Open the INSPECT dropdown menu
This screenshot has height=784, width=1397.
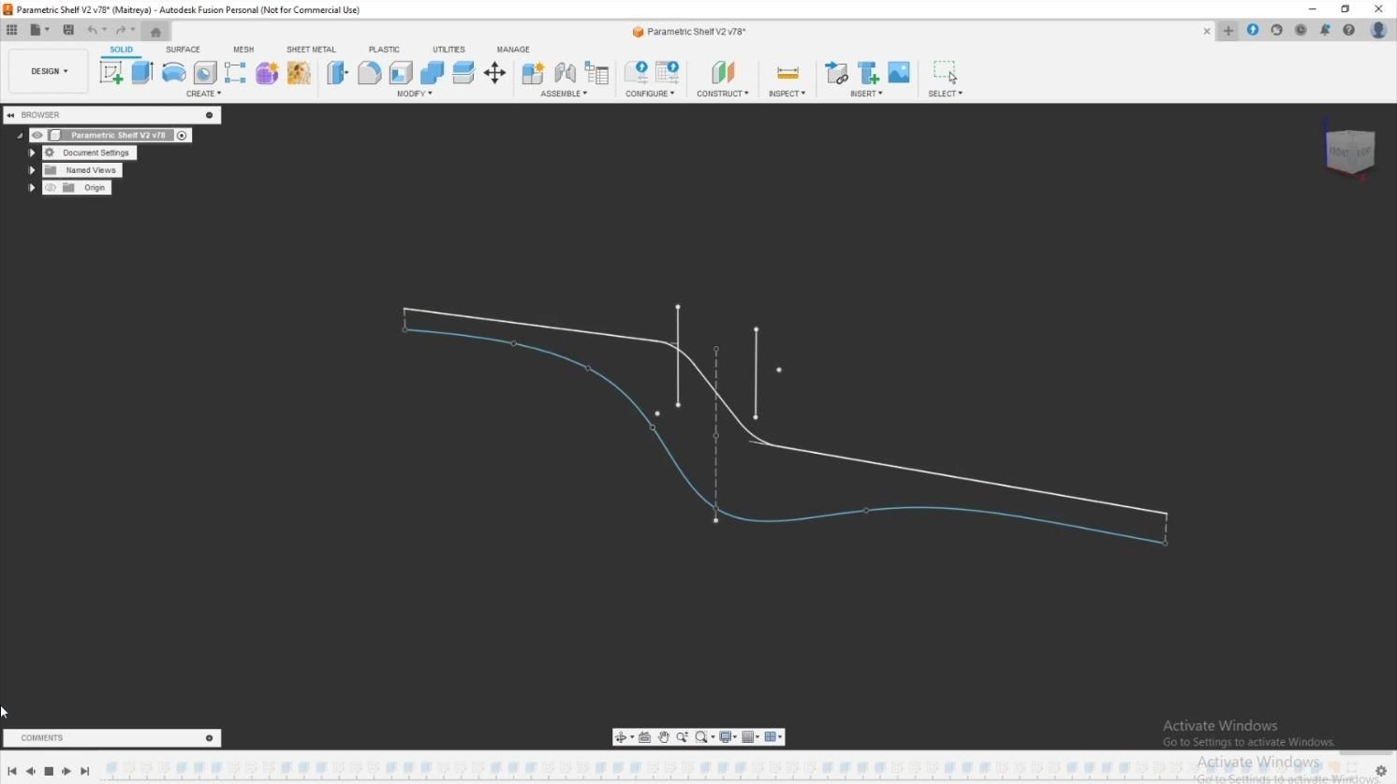pos(787,94)
